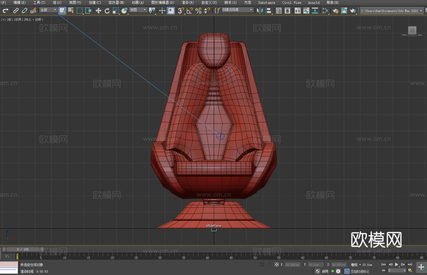Go to end of animation
Screen dimensions: 427x275
pos(410,264)
